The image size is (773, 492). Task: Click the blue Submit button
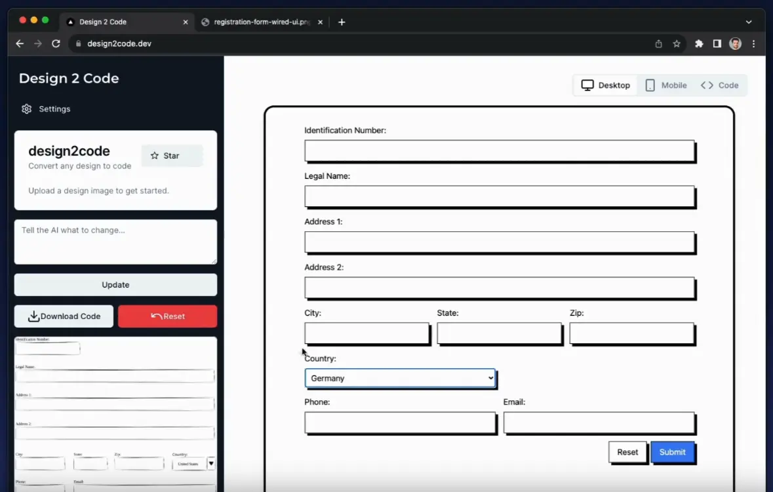[672, 452]
